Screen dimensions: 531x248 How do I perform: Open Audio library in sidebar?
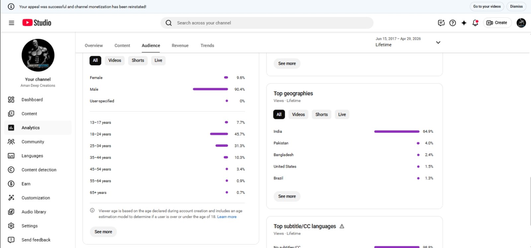34,212
